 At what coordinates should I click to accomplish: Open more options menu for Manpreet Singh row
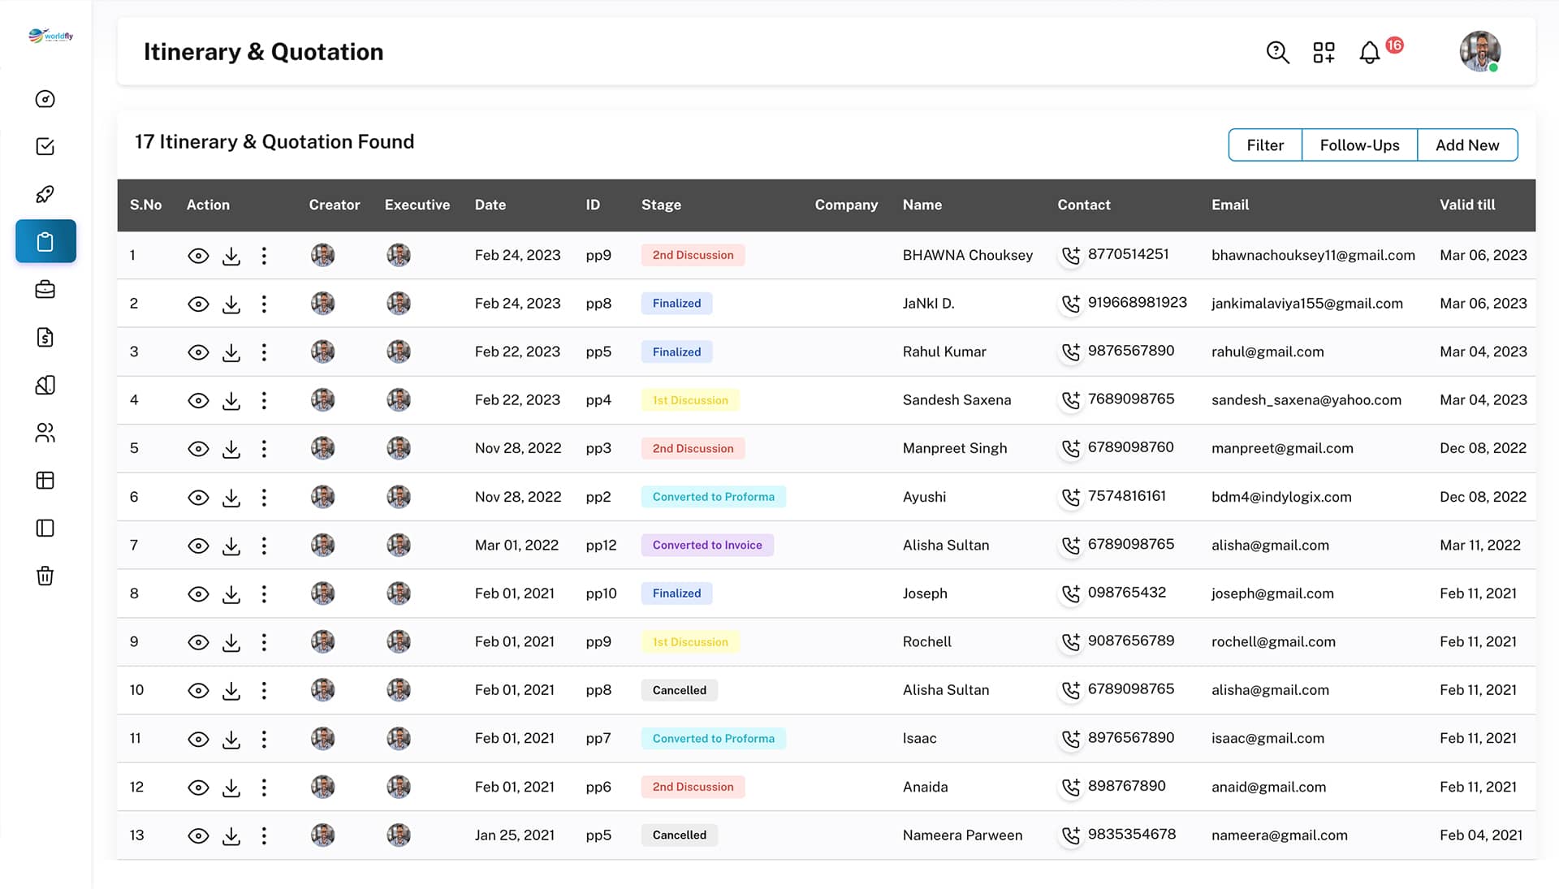pos(264,449)
